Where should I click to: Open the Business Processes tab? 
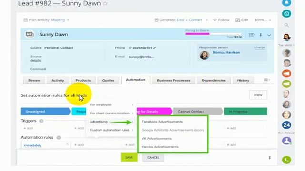click(173, 80)
